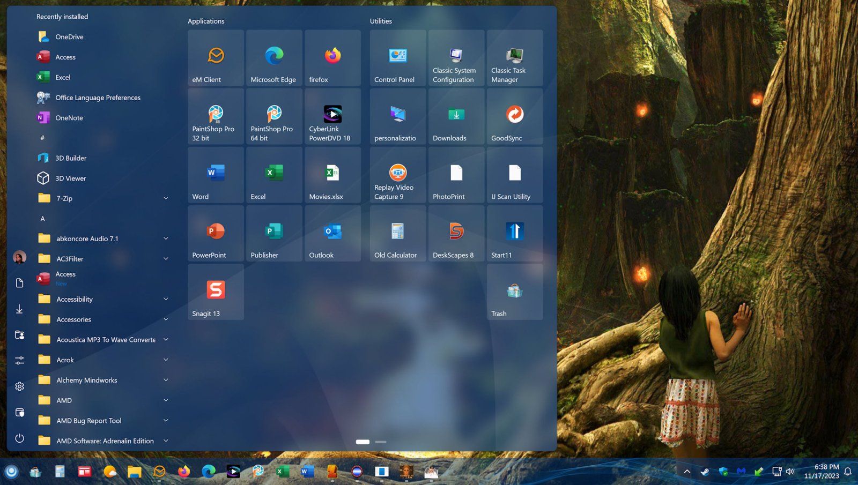This screenshot has width=858, height=485.
Task: Expand the Acrok folder chevron
Action: point(166,360)
